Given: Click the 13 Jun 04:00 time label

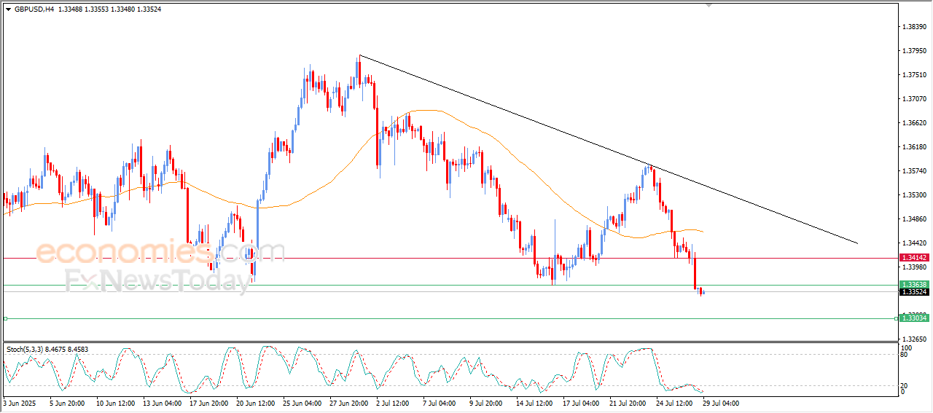Looking at the screenshot, I should (161, 403).
